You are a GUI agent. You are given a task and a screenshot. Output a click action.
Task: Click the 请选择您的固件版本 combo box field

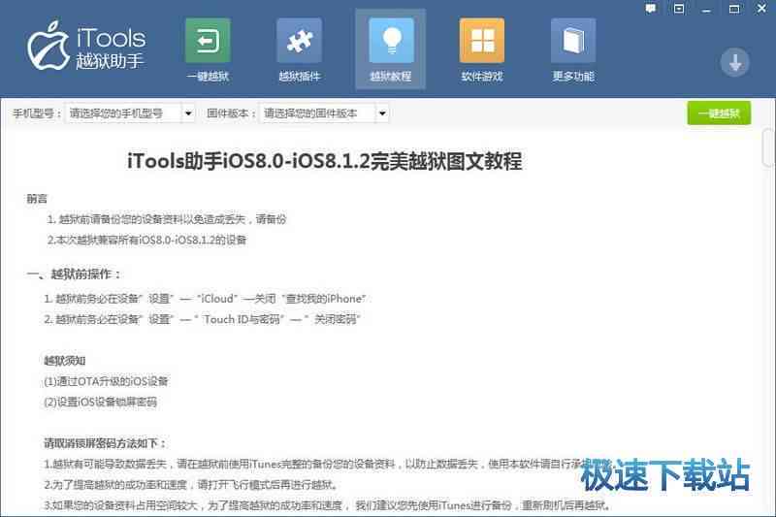click(324, 113)
